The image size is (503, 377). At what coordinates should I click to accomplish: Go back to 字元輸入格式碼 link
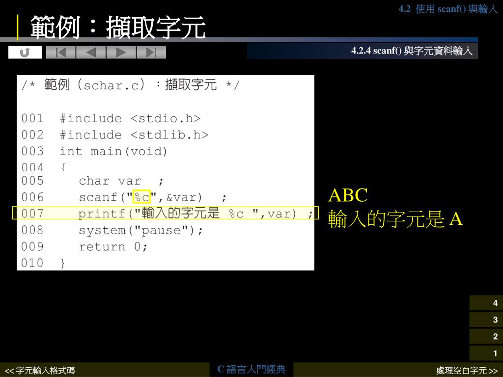(x=40, y=371)
